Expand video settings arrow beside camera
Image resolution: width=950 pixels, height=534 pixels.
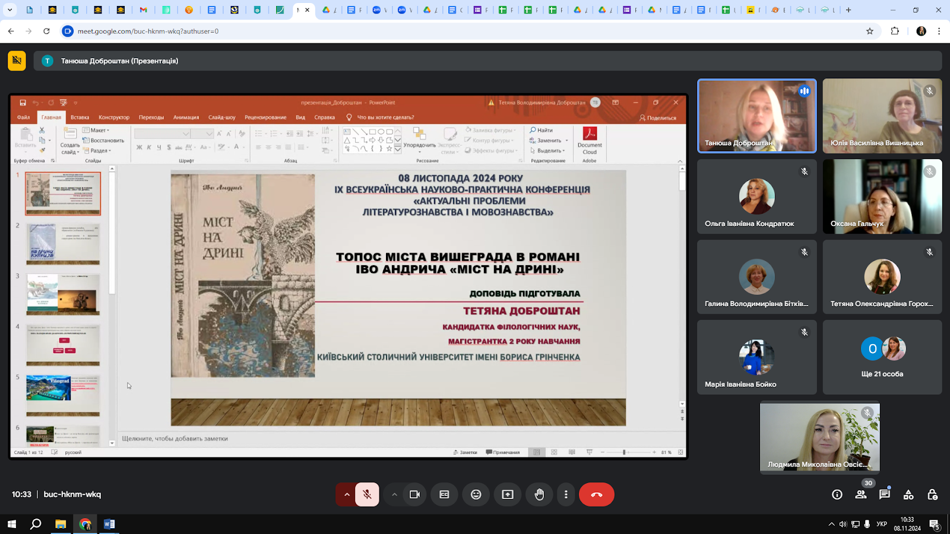click(x=394, y=494)
